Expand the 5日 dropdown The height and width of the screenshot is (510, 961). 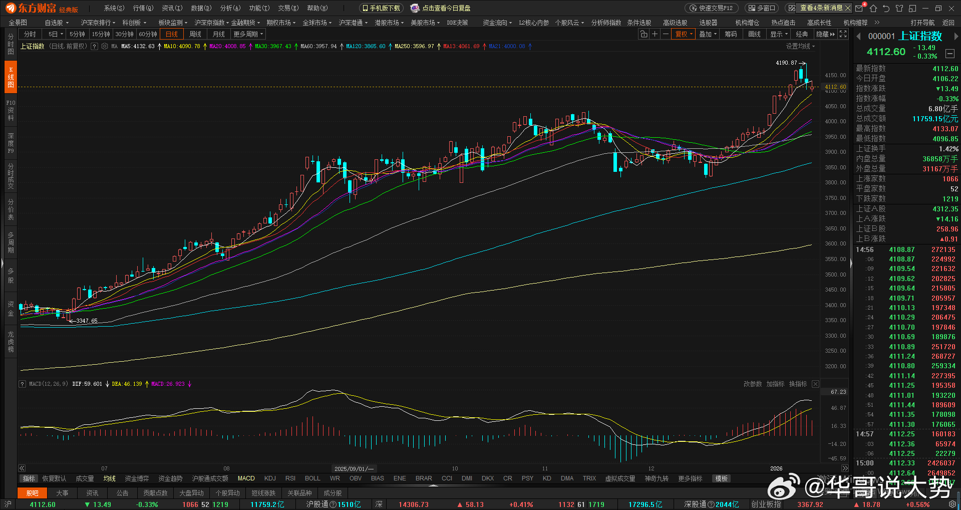[x=56, y=34]
